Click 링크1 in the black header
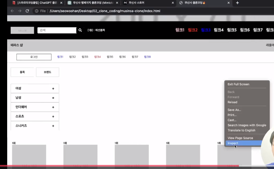The width and height of the screenshot is (274, 169). tap(180, 30)
